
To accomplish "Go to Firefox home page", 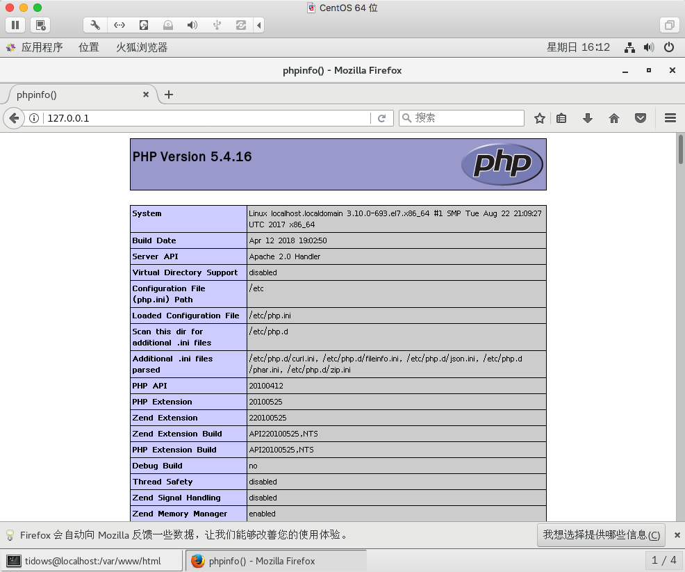I will pos(614,118).
